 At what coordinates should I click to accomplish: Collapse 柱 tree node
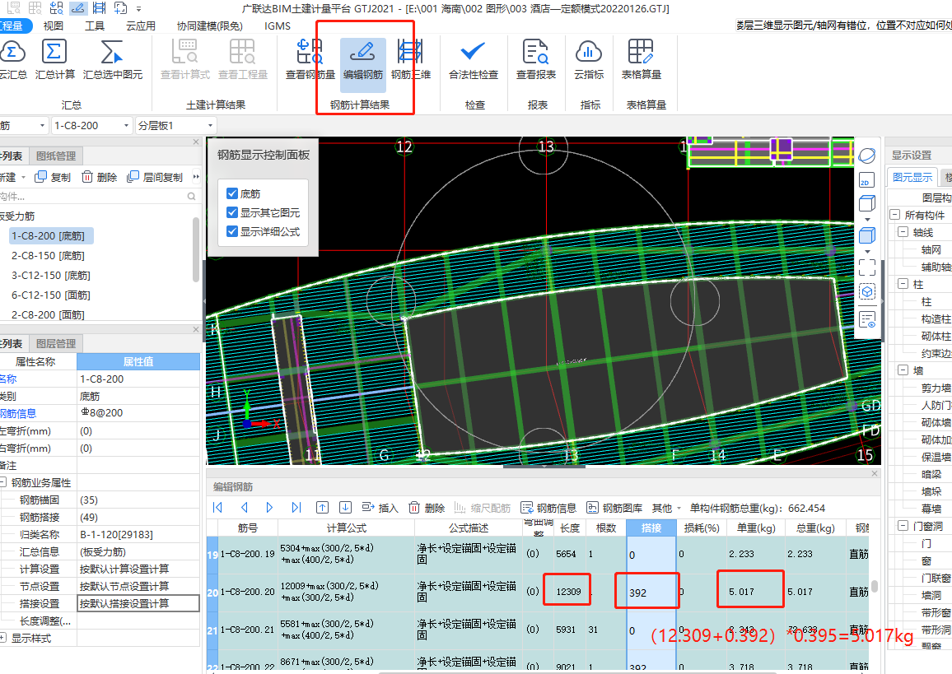(x=903, y=283)
